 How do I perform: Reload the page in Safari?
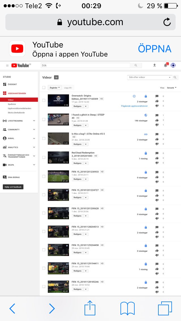pyautogui.click(x=167, y=22)
